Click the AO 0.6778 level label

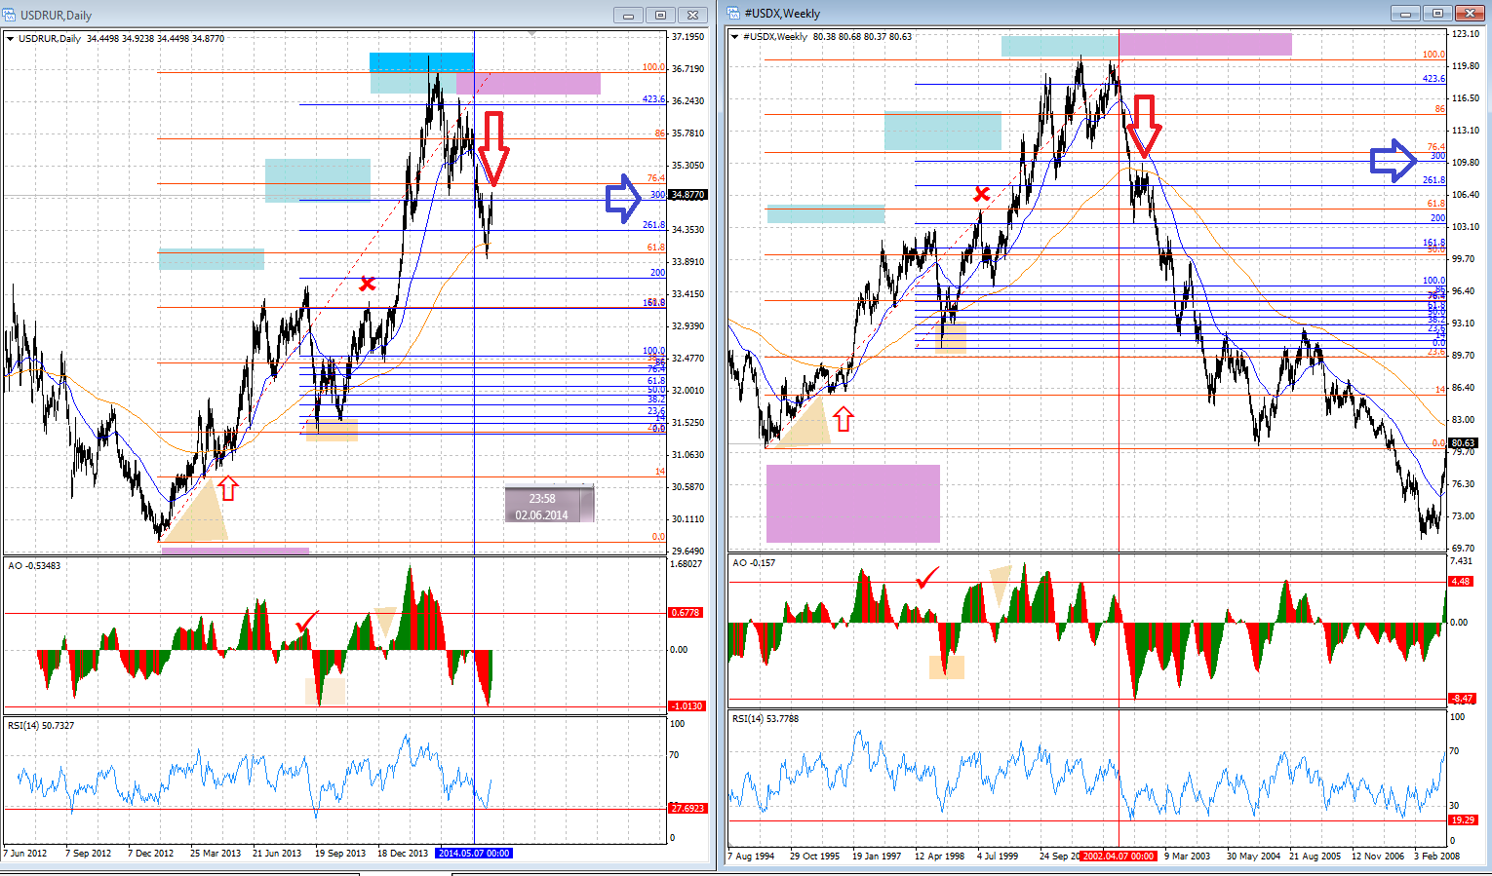pyautogui.click(x=686, y=613)
